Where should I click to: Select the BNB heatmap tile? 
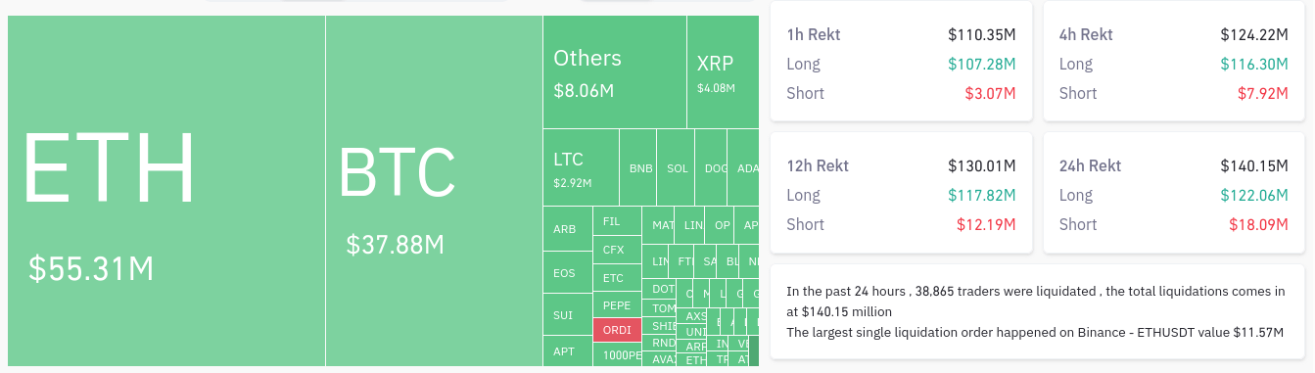638,166
